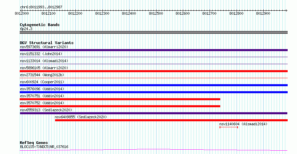Click the red bar under nsv6409855

(171, 120)
